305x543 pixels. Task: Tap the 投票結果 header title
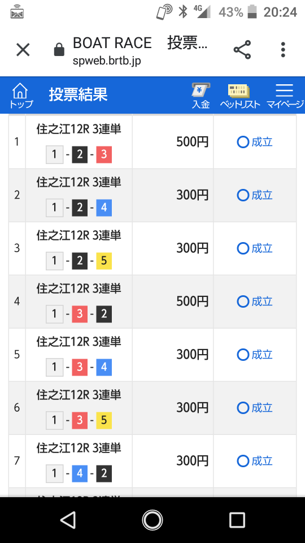click(78, 94)
